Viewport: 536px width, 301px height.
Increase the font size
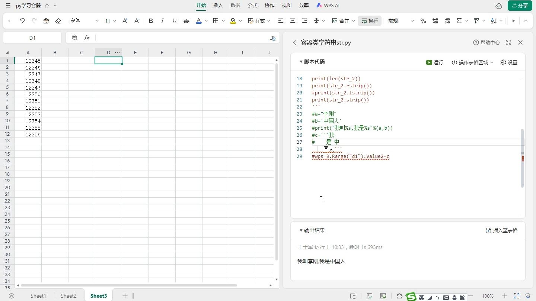point(125,21)
